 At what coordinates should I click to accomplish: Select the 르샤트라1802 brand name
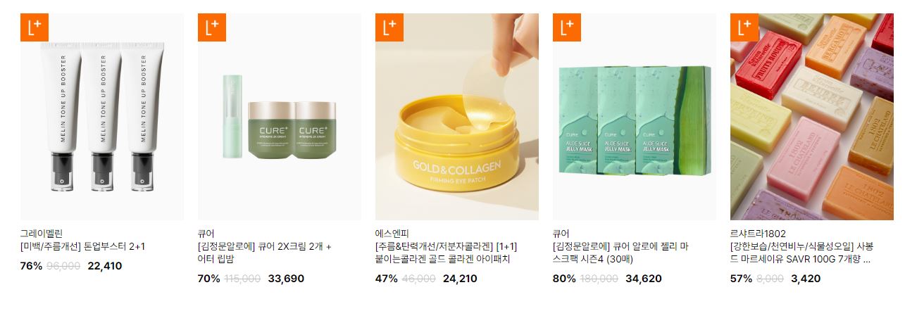coord(758,234)
